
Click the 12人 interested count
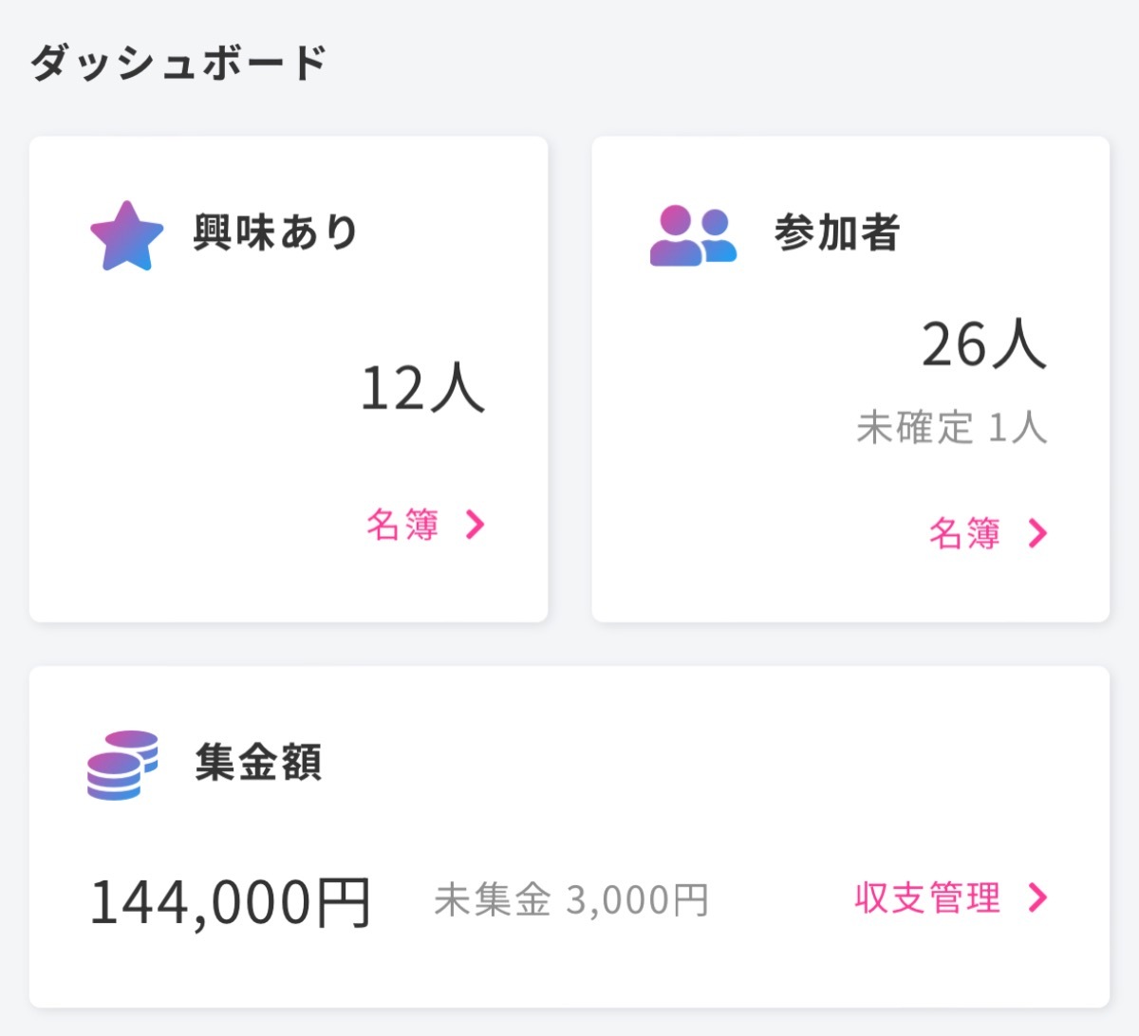pos(422,388)
